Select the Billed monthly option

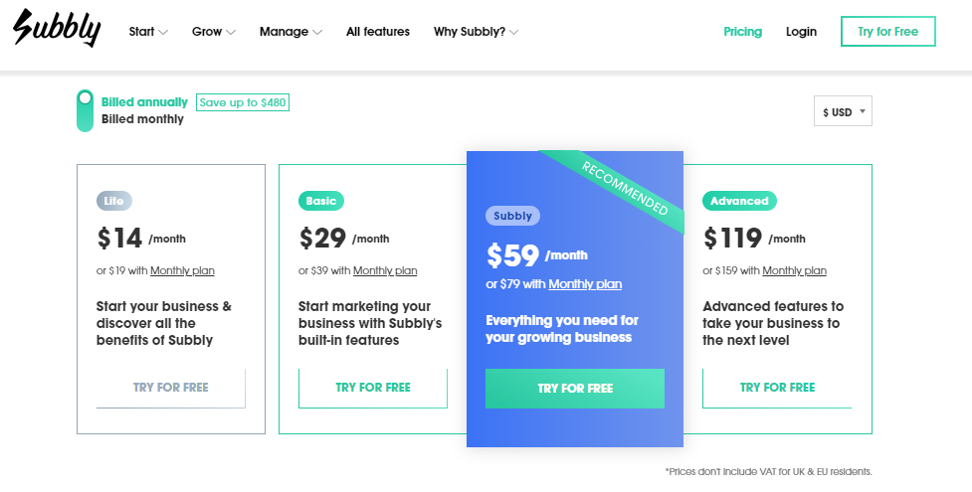click(x=142, y=119)
